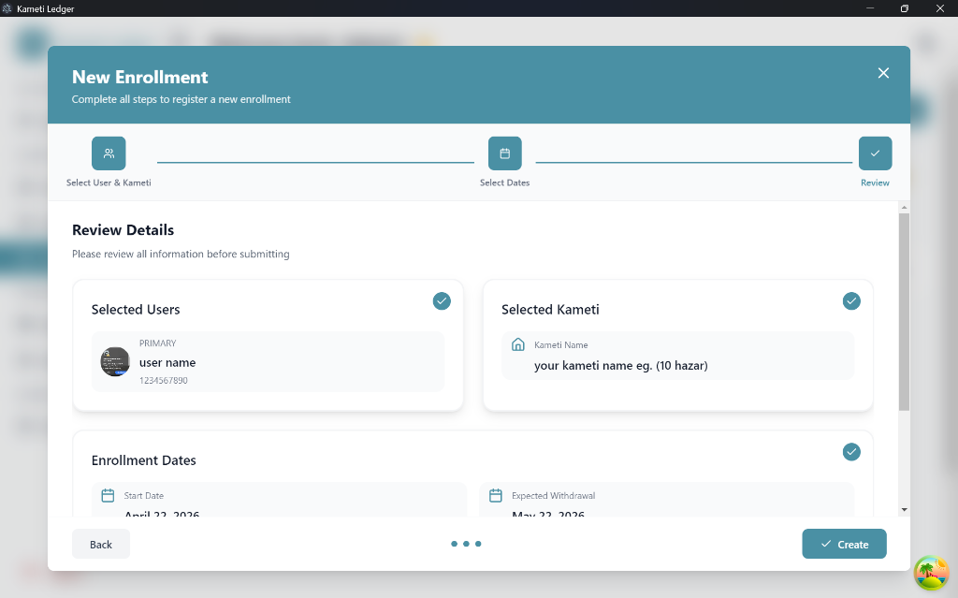Click the beach island icon in bottom corner
Viewport: 958px width, 598px height.
pos(931,573)
